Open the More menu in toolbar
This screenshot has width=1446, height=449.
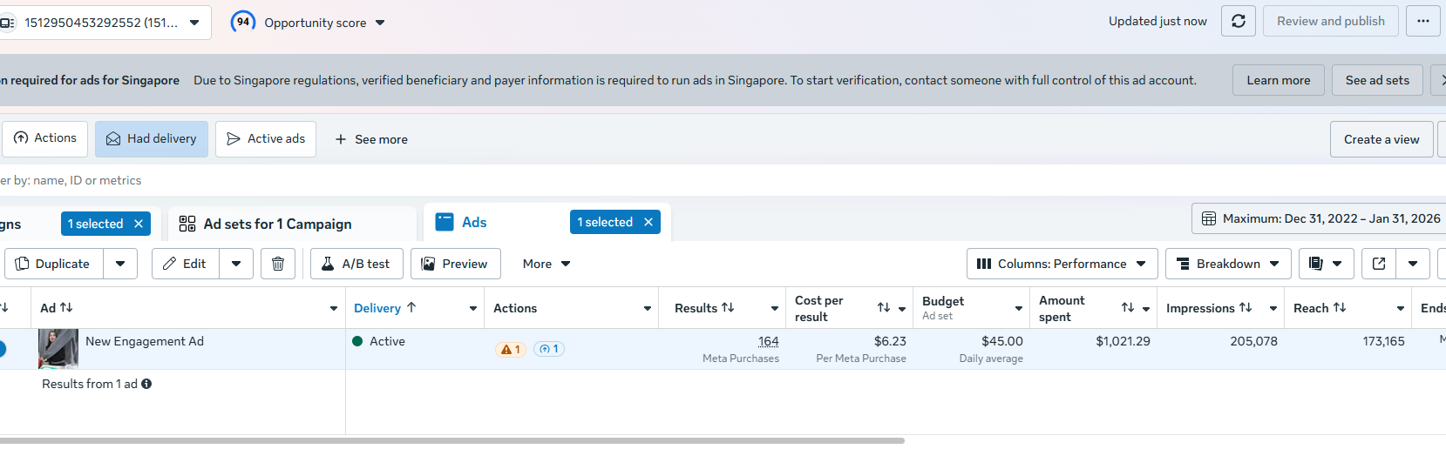[x=546, y=264]
